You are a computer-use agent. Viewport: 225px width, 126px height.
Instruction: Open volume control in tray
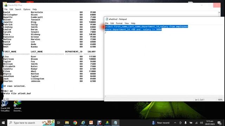pos(201,123)
